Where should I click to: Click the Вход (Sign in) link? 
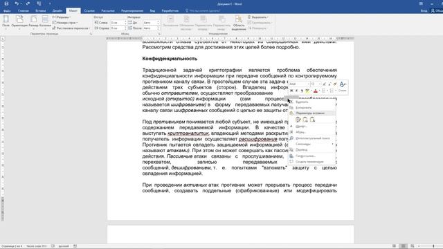(424, 11)
